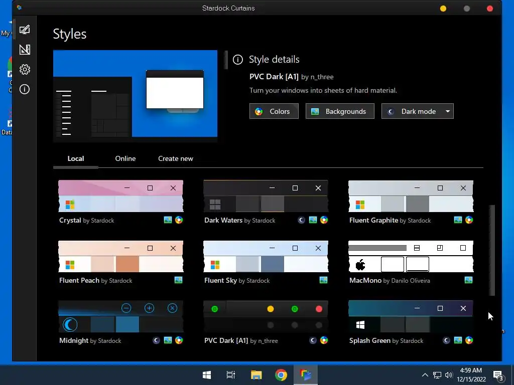Screen dimensions: 514x385
Task: Select the Fluent Peach style thumbnail
Action: [x=120, y=256]
